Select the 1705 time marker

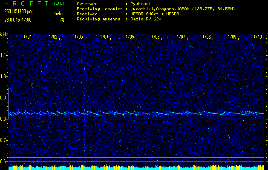click(130, 37)
